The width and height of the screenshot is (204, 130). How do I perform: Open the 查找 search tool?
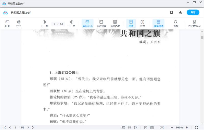[176, 24]
